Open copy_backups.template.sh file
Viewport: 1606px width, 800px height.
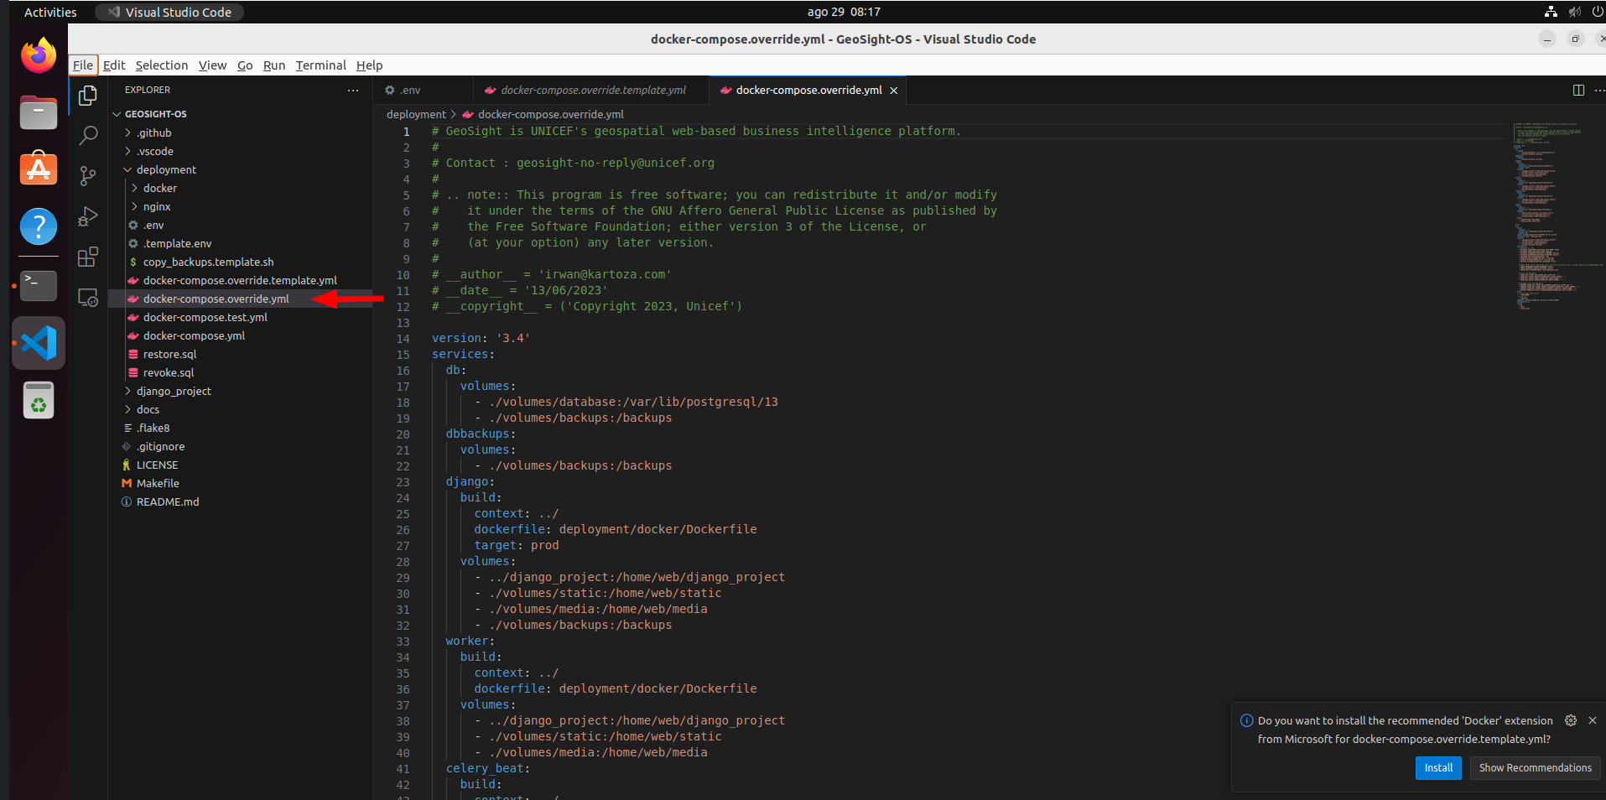[240, 262]
